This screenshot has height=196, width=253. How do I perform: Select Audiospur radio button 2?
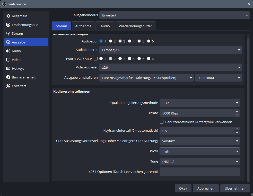point(110,41)
